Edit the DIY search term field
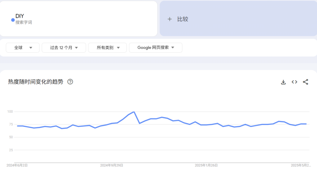Image resolution: width=317 pixels, height=171 pixels. (78, 19)
